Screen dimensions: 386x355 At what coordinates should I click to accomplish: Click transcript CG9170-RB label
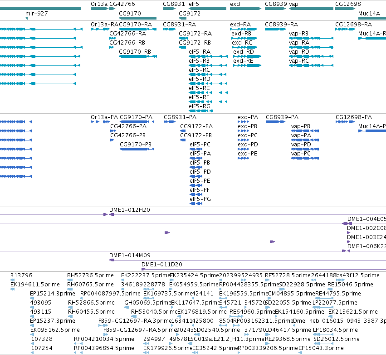135,52
